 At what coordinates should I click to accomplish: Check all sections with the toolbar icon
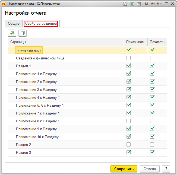pyautogui.click(x=12, y=33)
